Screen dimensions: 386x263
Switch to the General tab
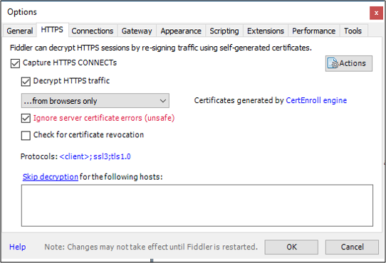[x=20, y=31]
